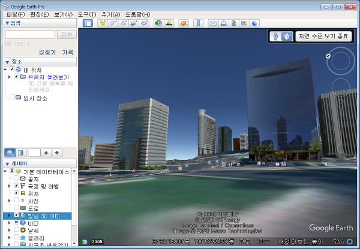Show historical imagery clock icon

[158, 23]
